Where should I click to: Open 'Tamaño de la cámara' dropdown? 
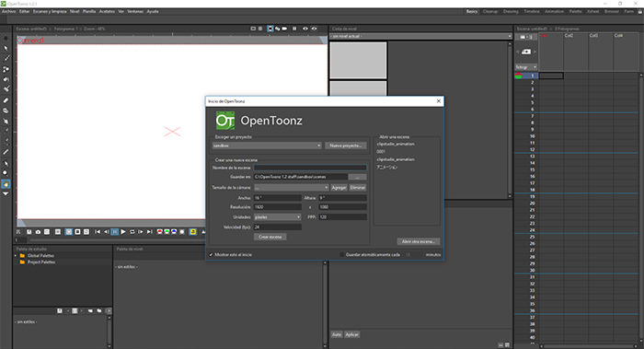292,188
